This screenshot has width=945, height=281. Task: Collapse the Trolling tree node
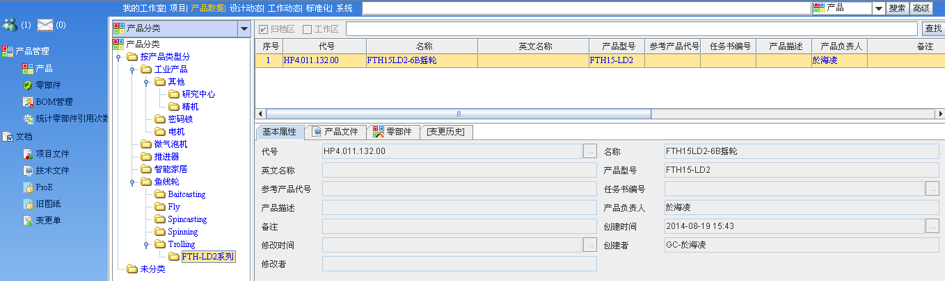(146, 244)
